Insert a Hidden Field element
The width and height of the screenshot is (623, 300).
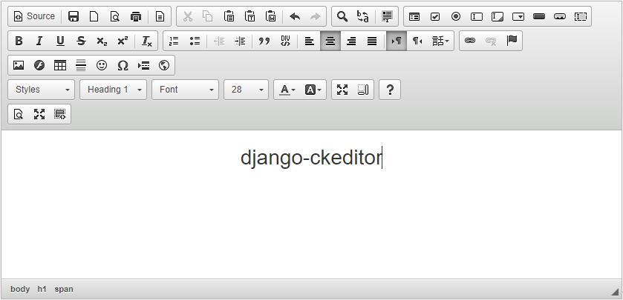coord(581,16)
